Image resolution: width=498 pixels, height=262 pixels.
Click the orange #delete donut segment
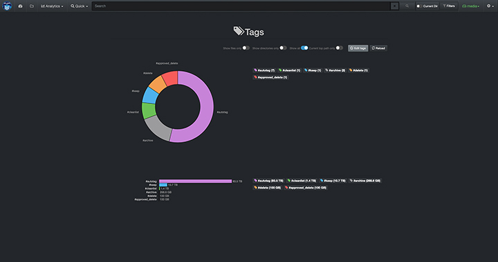(158, 84)
